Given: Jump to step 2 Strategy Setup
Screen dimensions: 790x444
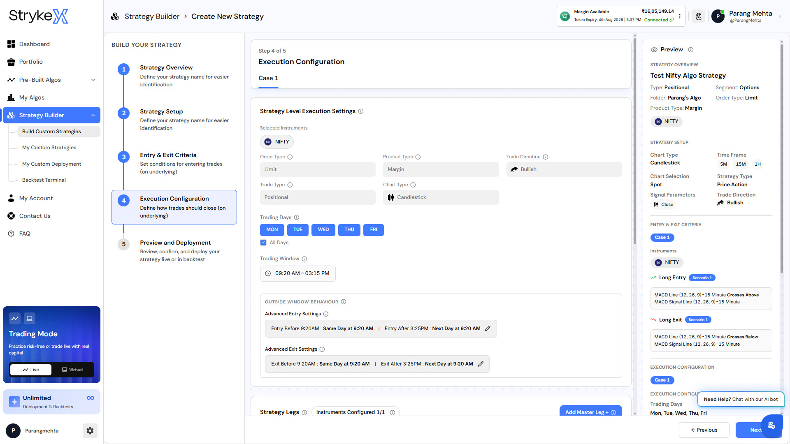Looking at the screenshot, I should click(174, 119).
